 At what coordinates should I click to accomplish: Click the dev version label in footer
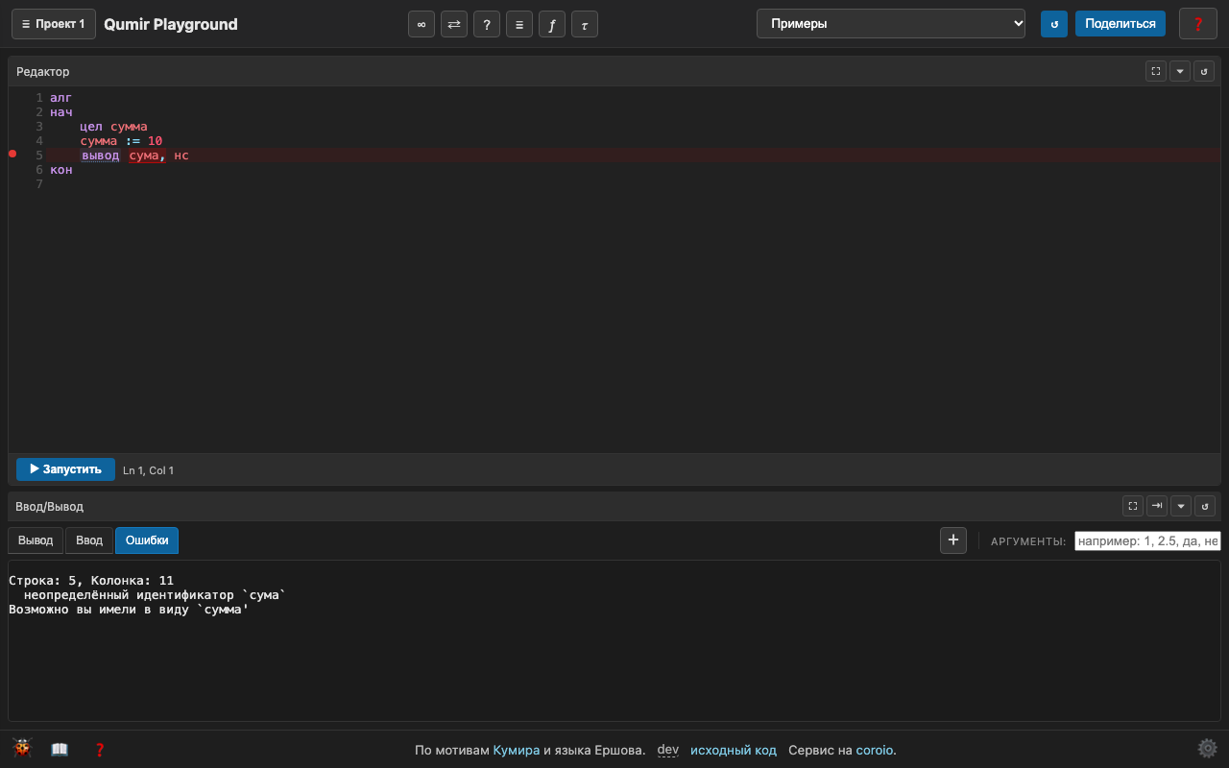coord(668,750)
